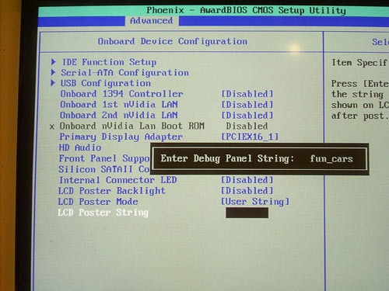Click the Onboard Device Configuration heading
Screen dimensions: 389x291
click(173, 41)
